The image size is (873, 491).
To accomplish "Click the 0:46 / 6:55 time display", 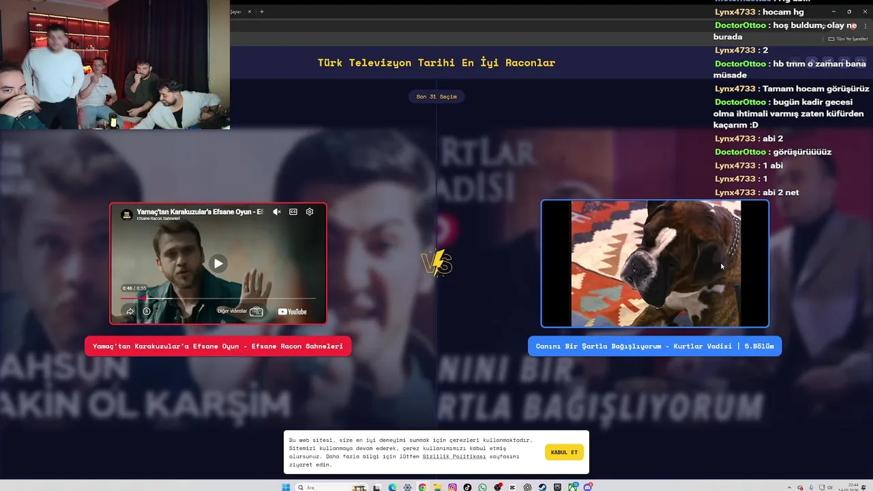I will 134,288.
